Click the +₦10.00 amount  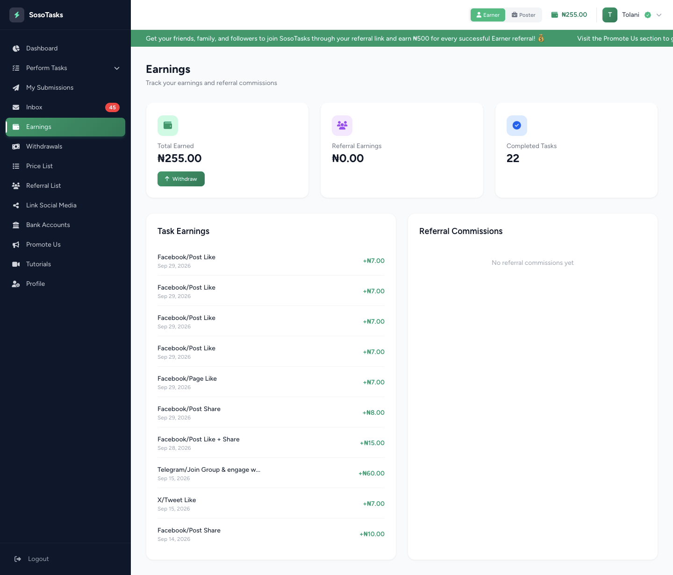pyautogui.click(x=372, y=534)
